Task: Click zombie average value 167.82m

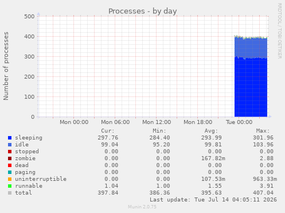Action: tap(213, 158)
